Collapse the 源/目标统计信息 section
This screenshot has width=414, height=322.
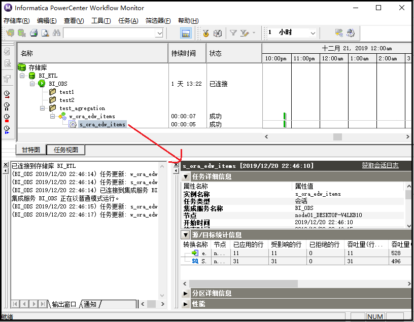click(186, 235)
